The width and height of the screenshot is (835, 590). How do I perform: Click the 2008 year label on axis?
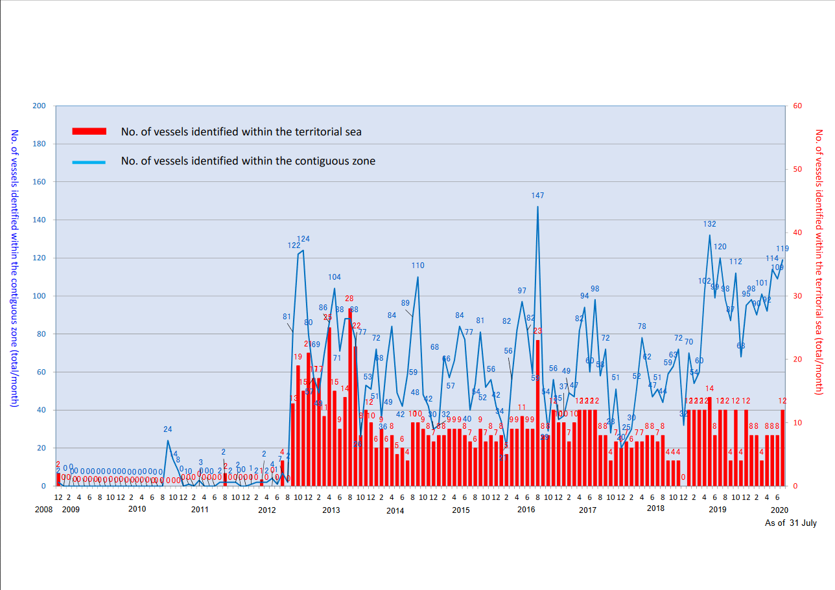(43, 510)
